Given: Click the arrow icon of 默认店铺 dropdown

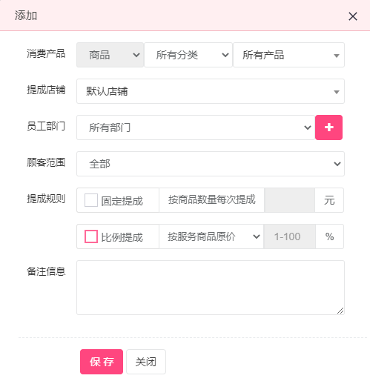Looking at the screenshot, I should pyautogui.click(x=336, y=92).
